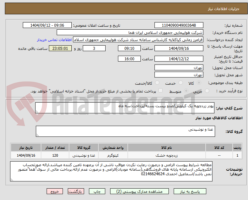Click the جزئیات اطلاعات نیاز header title
This screenshot has height=200, width=248.
pos(224,9)
